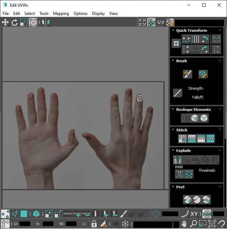
Task: Collapse the Stitch rollout
Action: click(x=173, y=130)
